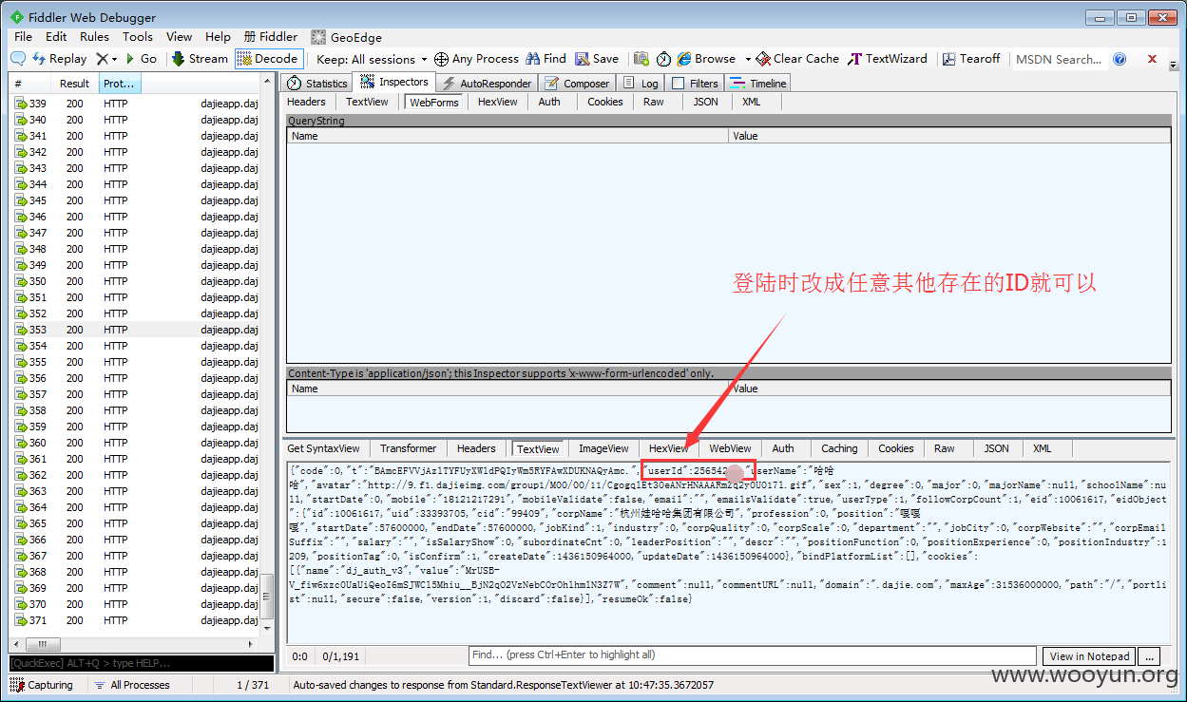1187x702 pixels.
Task: Replay the selected sessions
Action: tap(59, 59)
